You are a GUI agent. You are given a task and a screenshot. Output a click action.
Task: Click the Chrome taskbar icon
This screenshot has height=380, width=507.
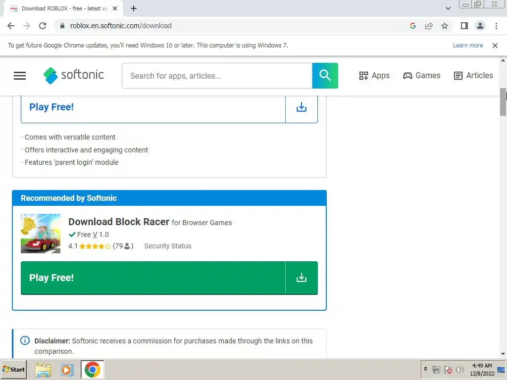coord(93,369)
